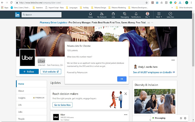The image size is (195, 122).
Task: Open Messaging from the top navbar
Action: coord(125,15)
